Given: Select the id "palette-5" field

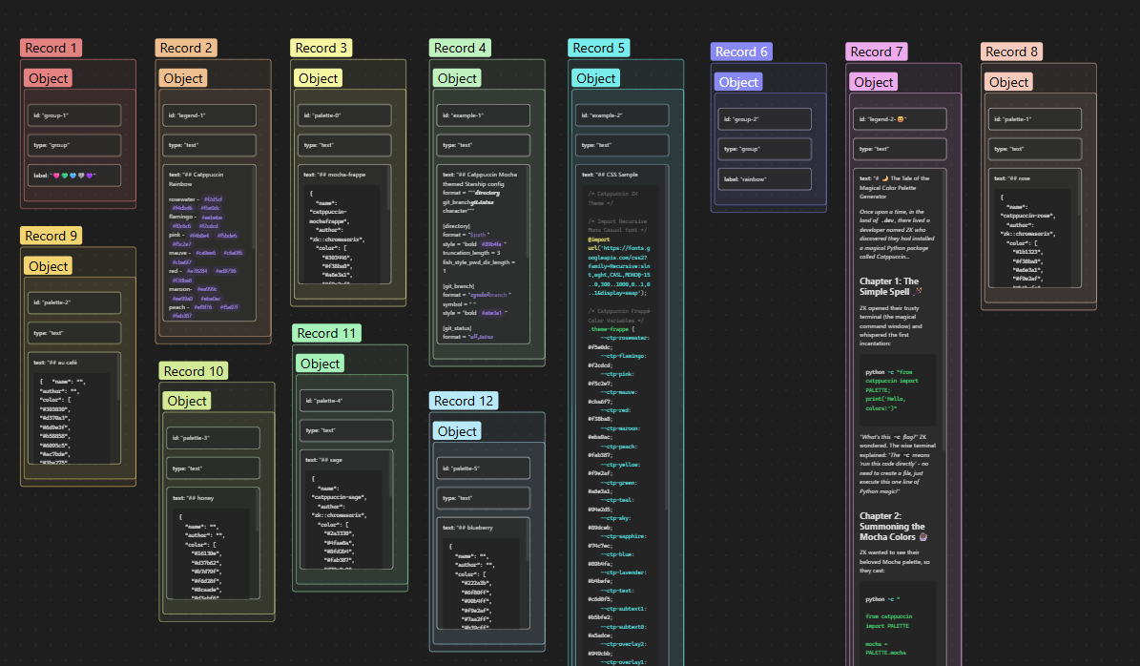Looking at the screenshot, I should (x=484, y=468).
